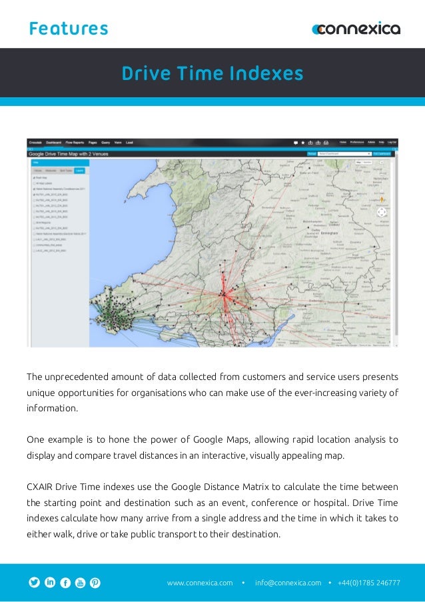
Task: Switch map view to Satellite mode
Action: point(367,163)
